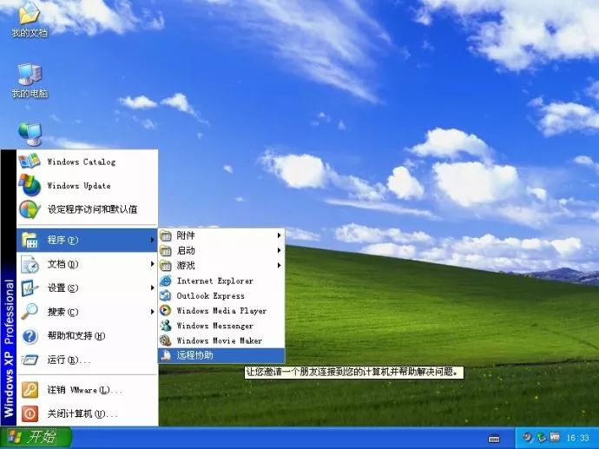This screenshot has width=599, height=449.
Task: Choose 运行(R)... menu item
Action: point(88,360)
